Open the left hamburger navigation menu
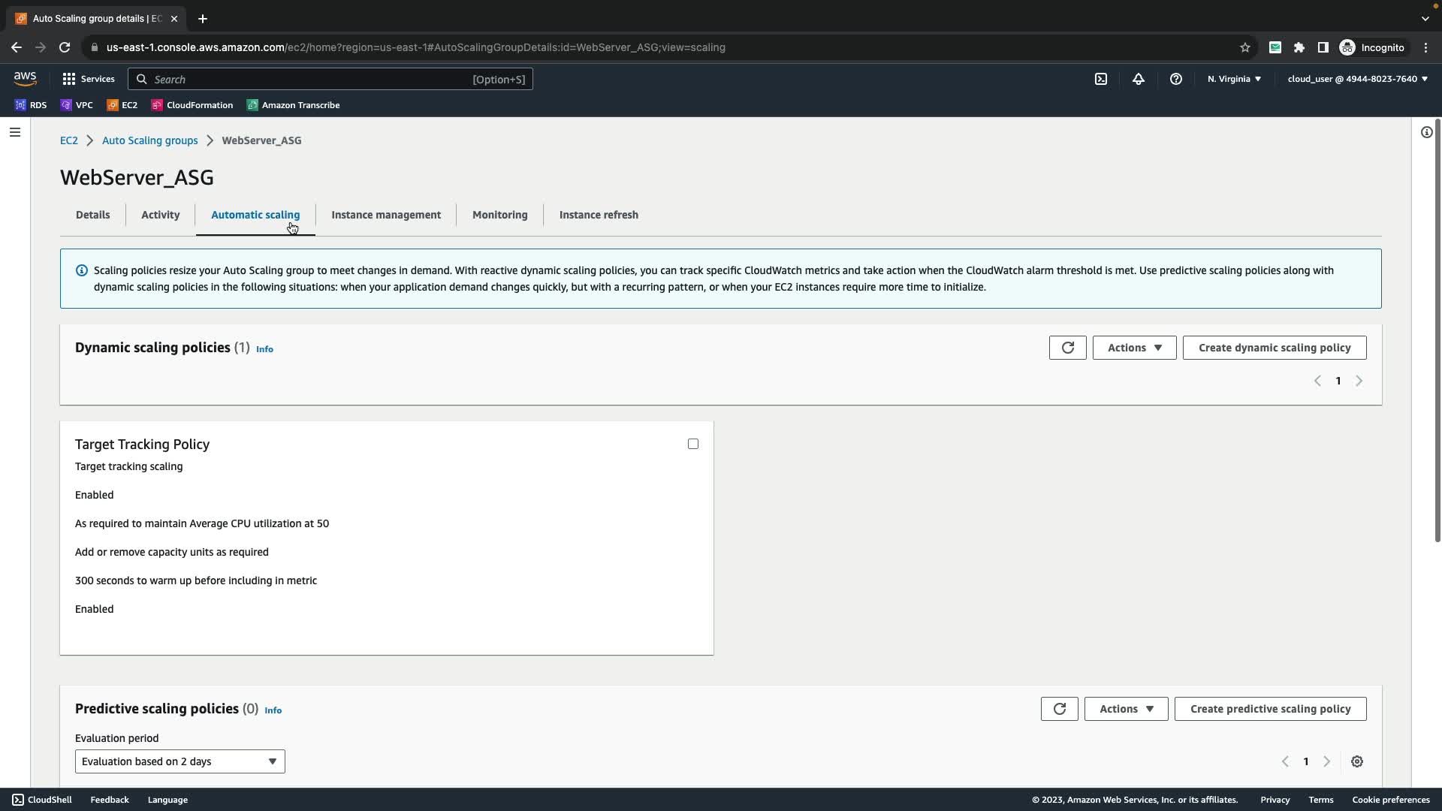The height and width of the screenshot is (811, 1442). 15,132
